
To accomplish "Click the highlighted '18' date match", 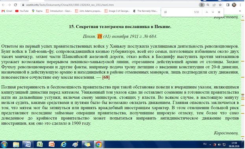I will pos(99,37).
